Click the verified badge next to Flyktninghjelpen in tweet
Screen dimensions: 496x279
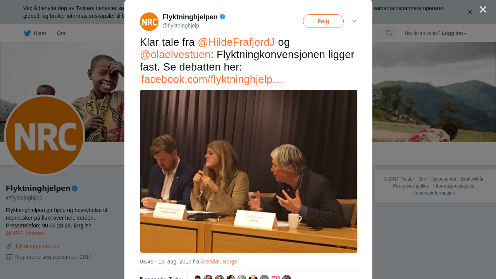click(x=222, y=17)
